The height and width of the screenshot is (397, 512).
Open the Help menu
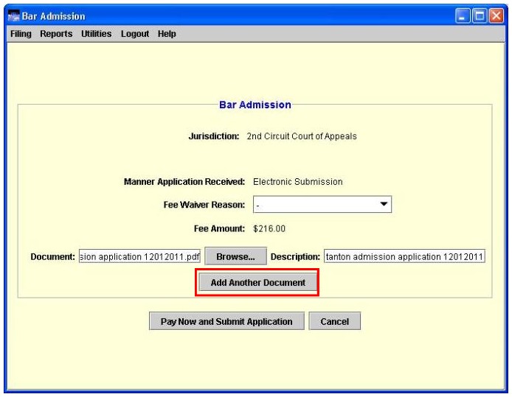[167, 34]
